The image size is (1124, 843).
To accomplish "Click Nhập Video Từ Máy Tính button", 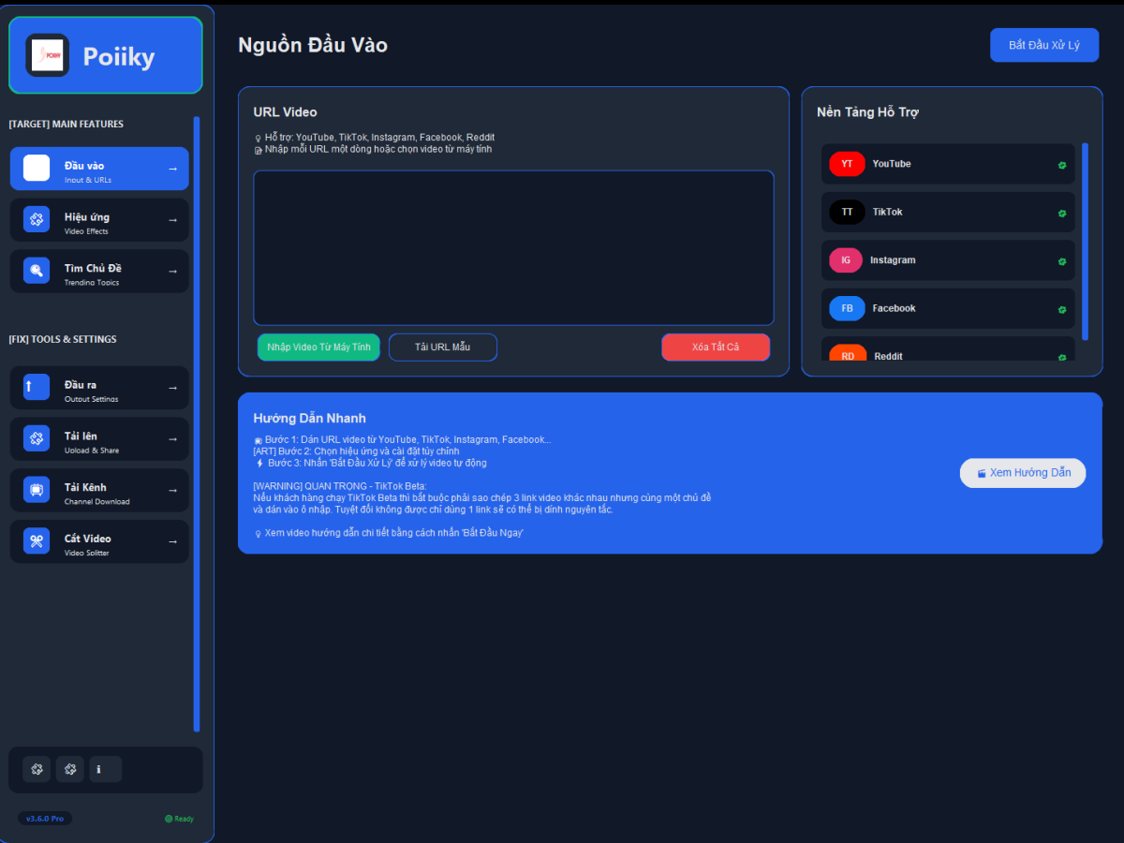I will pyautogui.click(x=318, y=348).
